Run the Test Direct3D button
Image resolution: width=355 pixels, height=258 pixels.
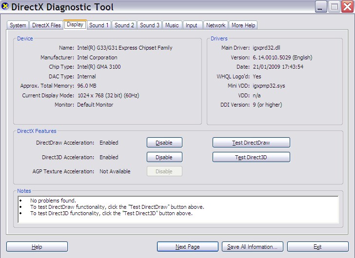[x=251, y=157]
